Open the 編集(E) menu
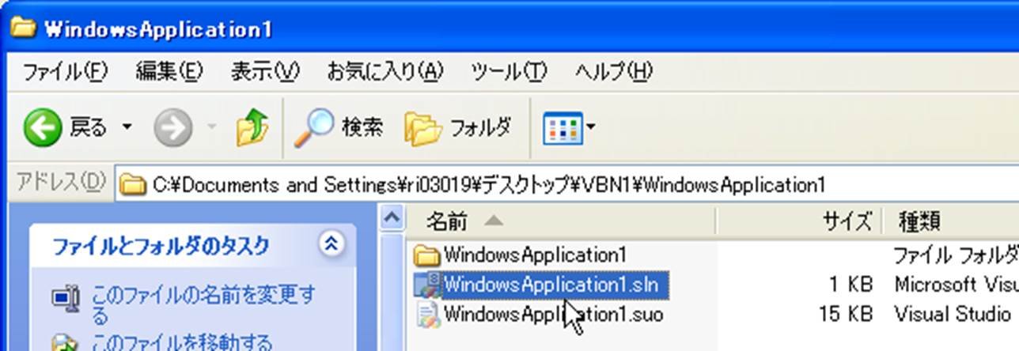Screen dimensions: 1019x351 169,72
